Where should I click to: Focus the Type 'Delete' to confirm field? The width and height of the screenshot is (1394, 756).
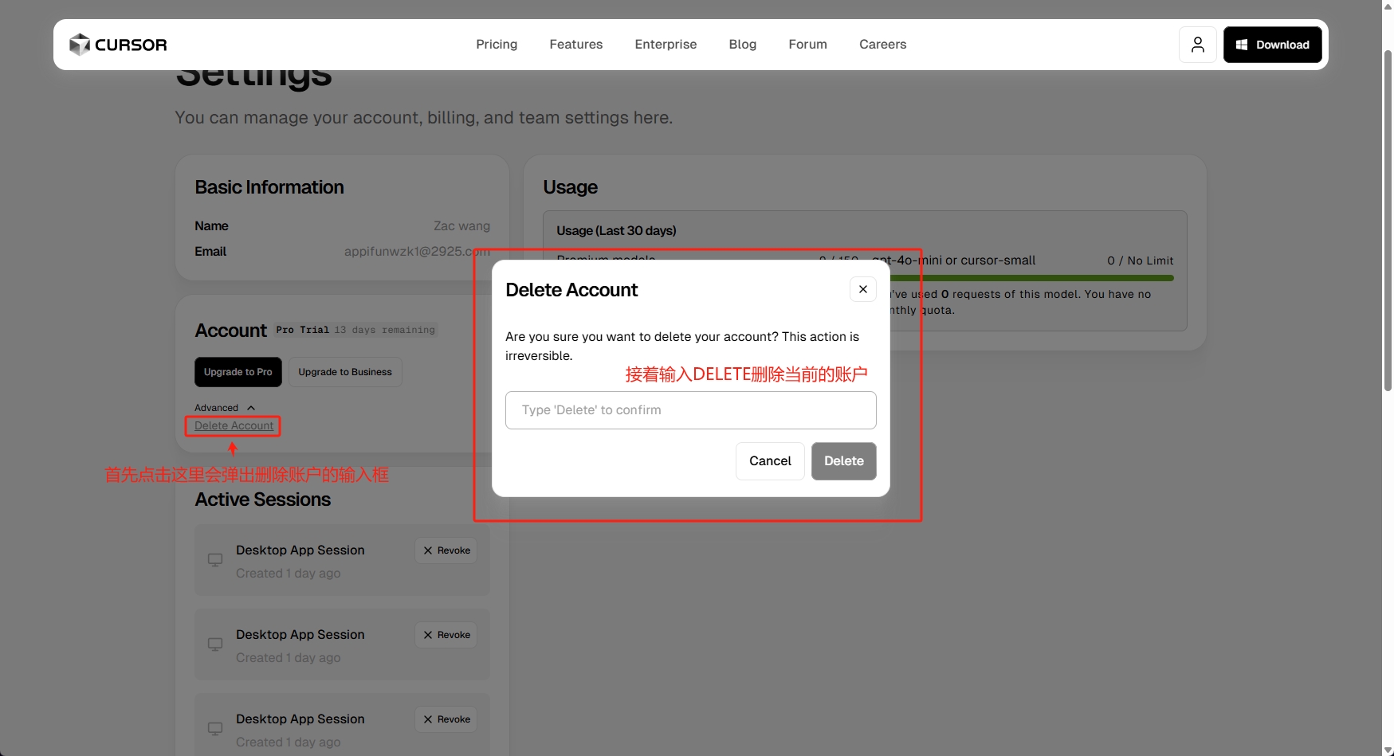pyautogui.click(x=691, y=410)
